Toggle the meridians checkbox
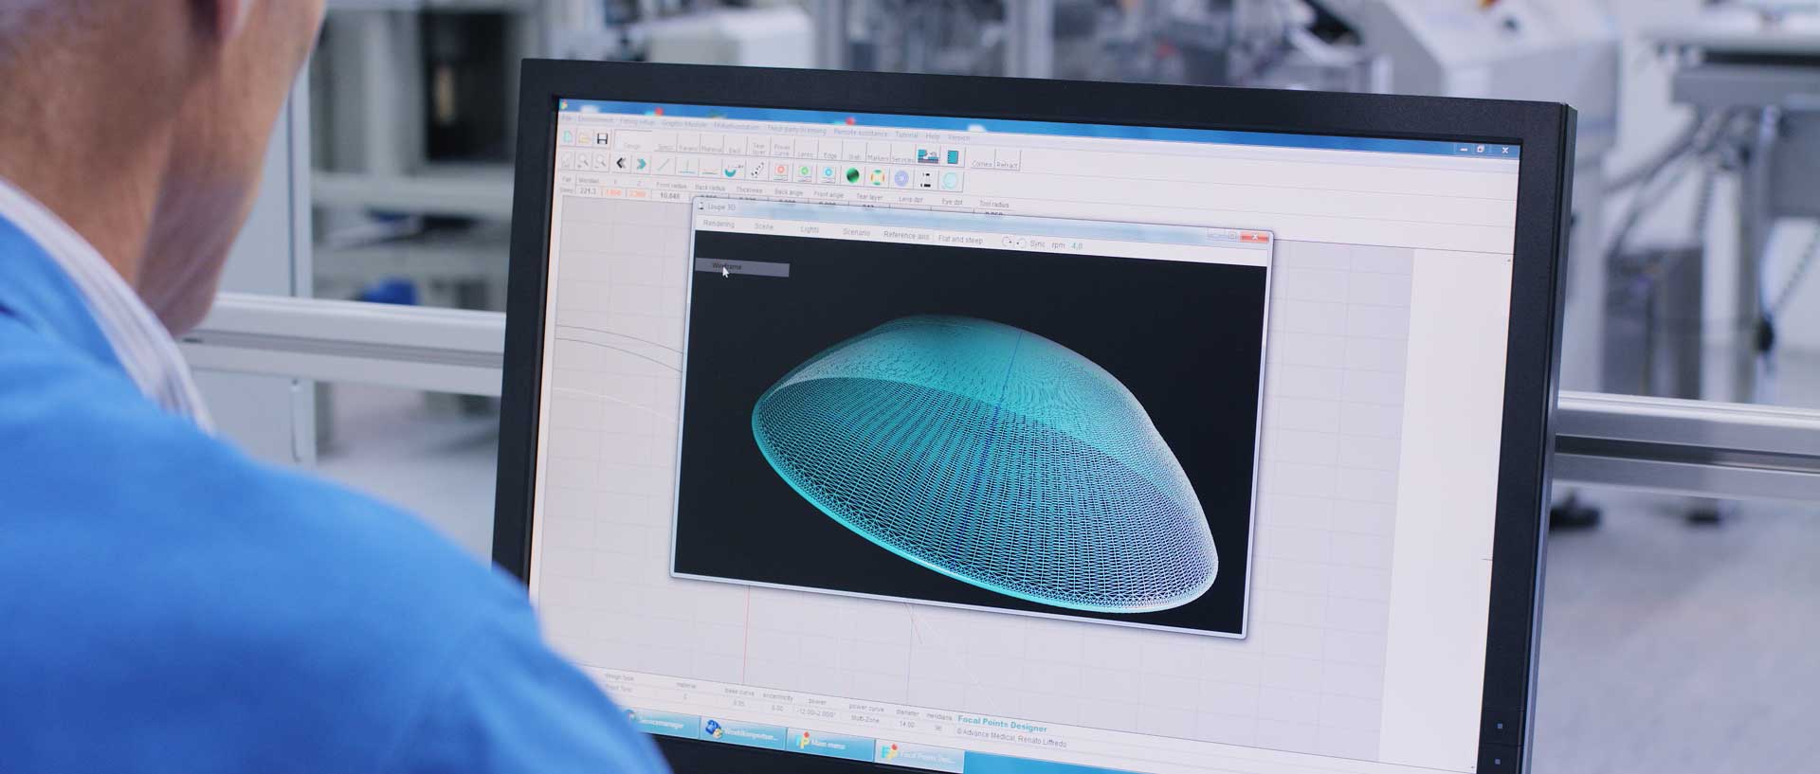Image resolution: width=1820 pixels, height=774 pixels. click(x=938, y=728)
